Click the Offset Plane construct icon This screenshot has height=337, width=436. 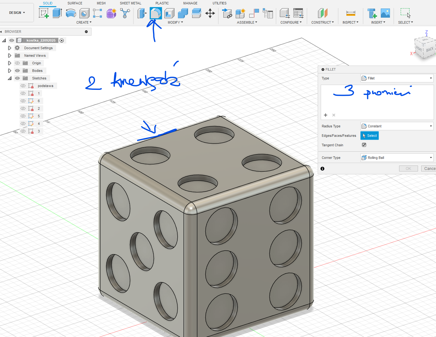(x=322, y=13)
